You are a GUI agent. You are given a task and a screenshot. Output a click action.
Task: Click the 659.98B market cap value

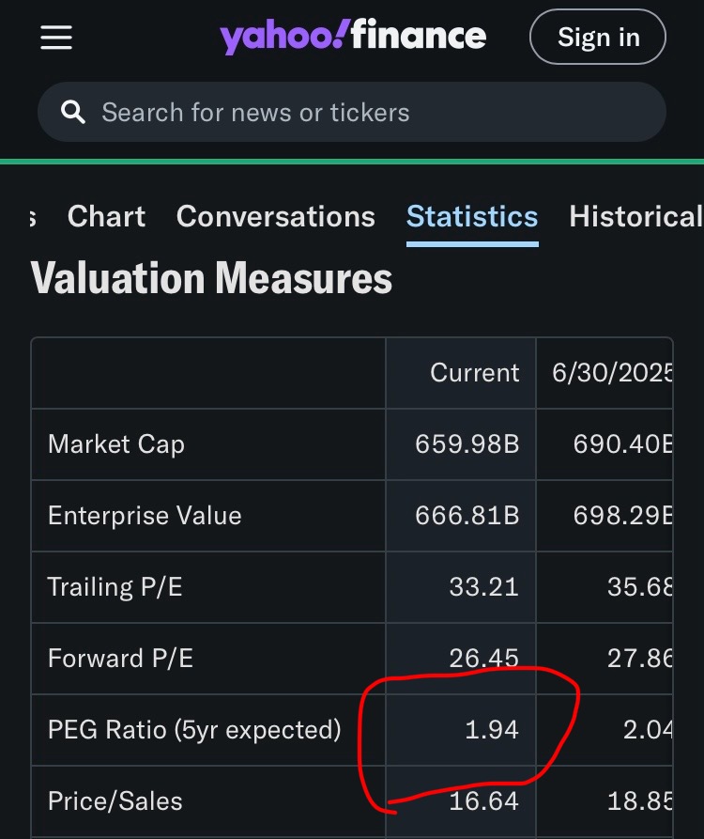point(467,444)
